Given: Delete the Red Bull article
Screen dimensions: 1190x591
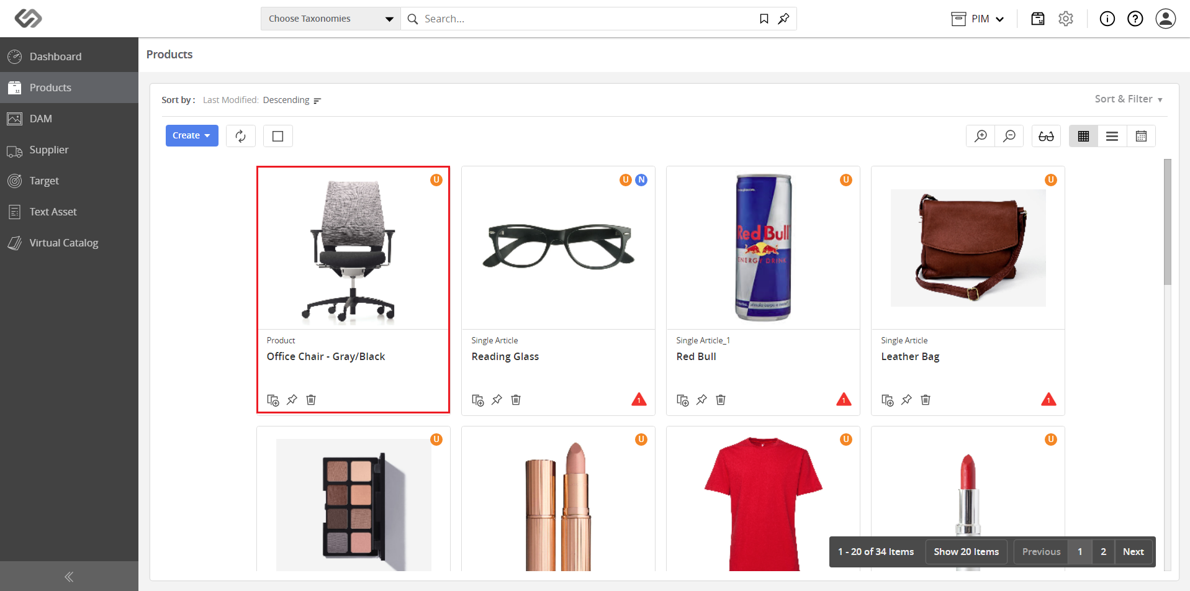Looking at the screenshot, I should 721,400.
